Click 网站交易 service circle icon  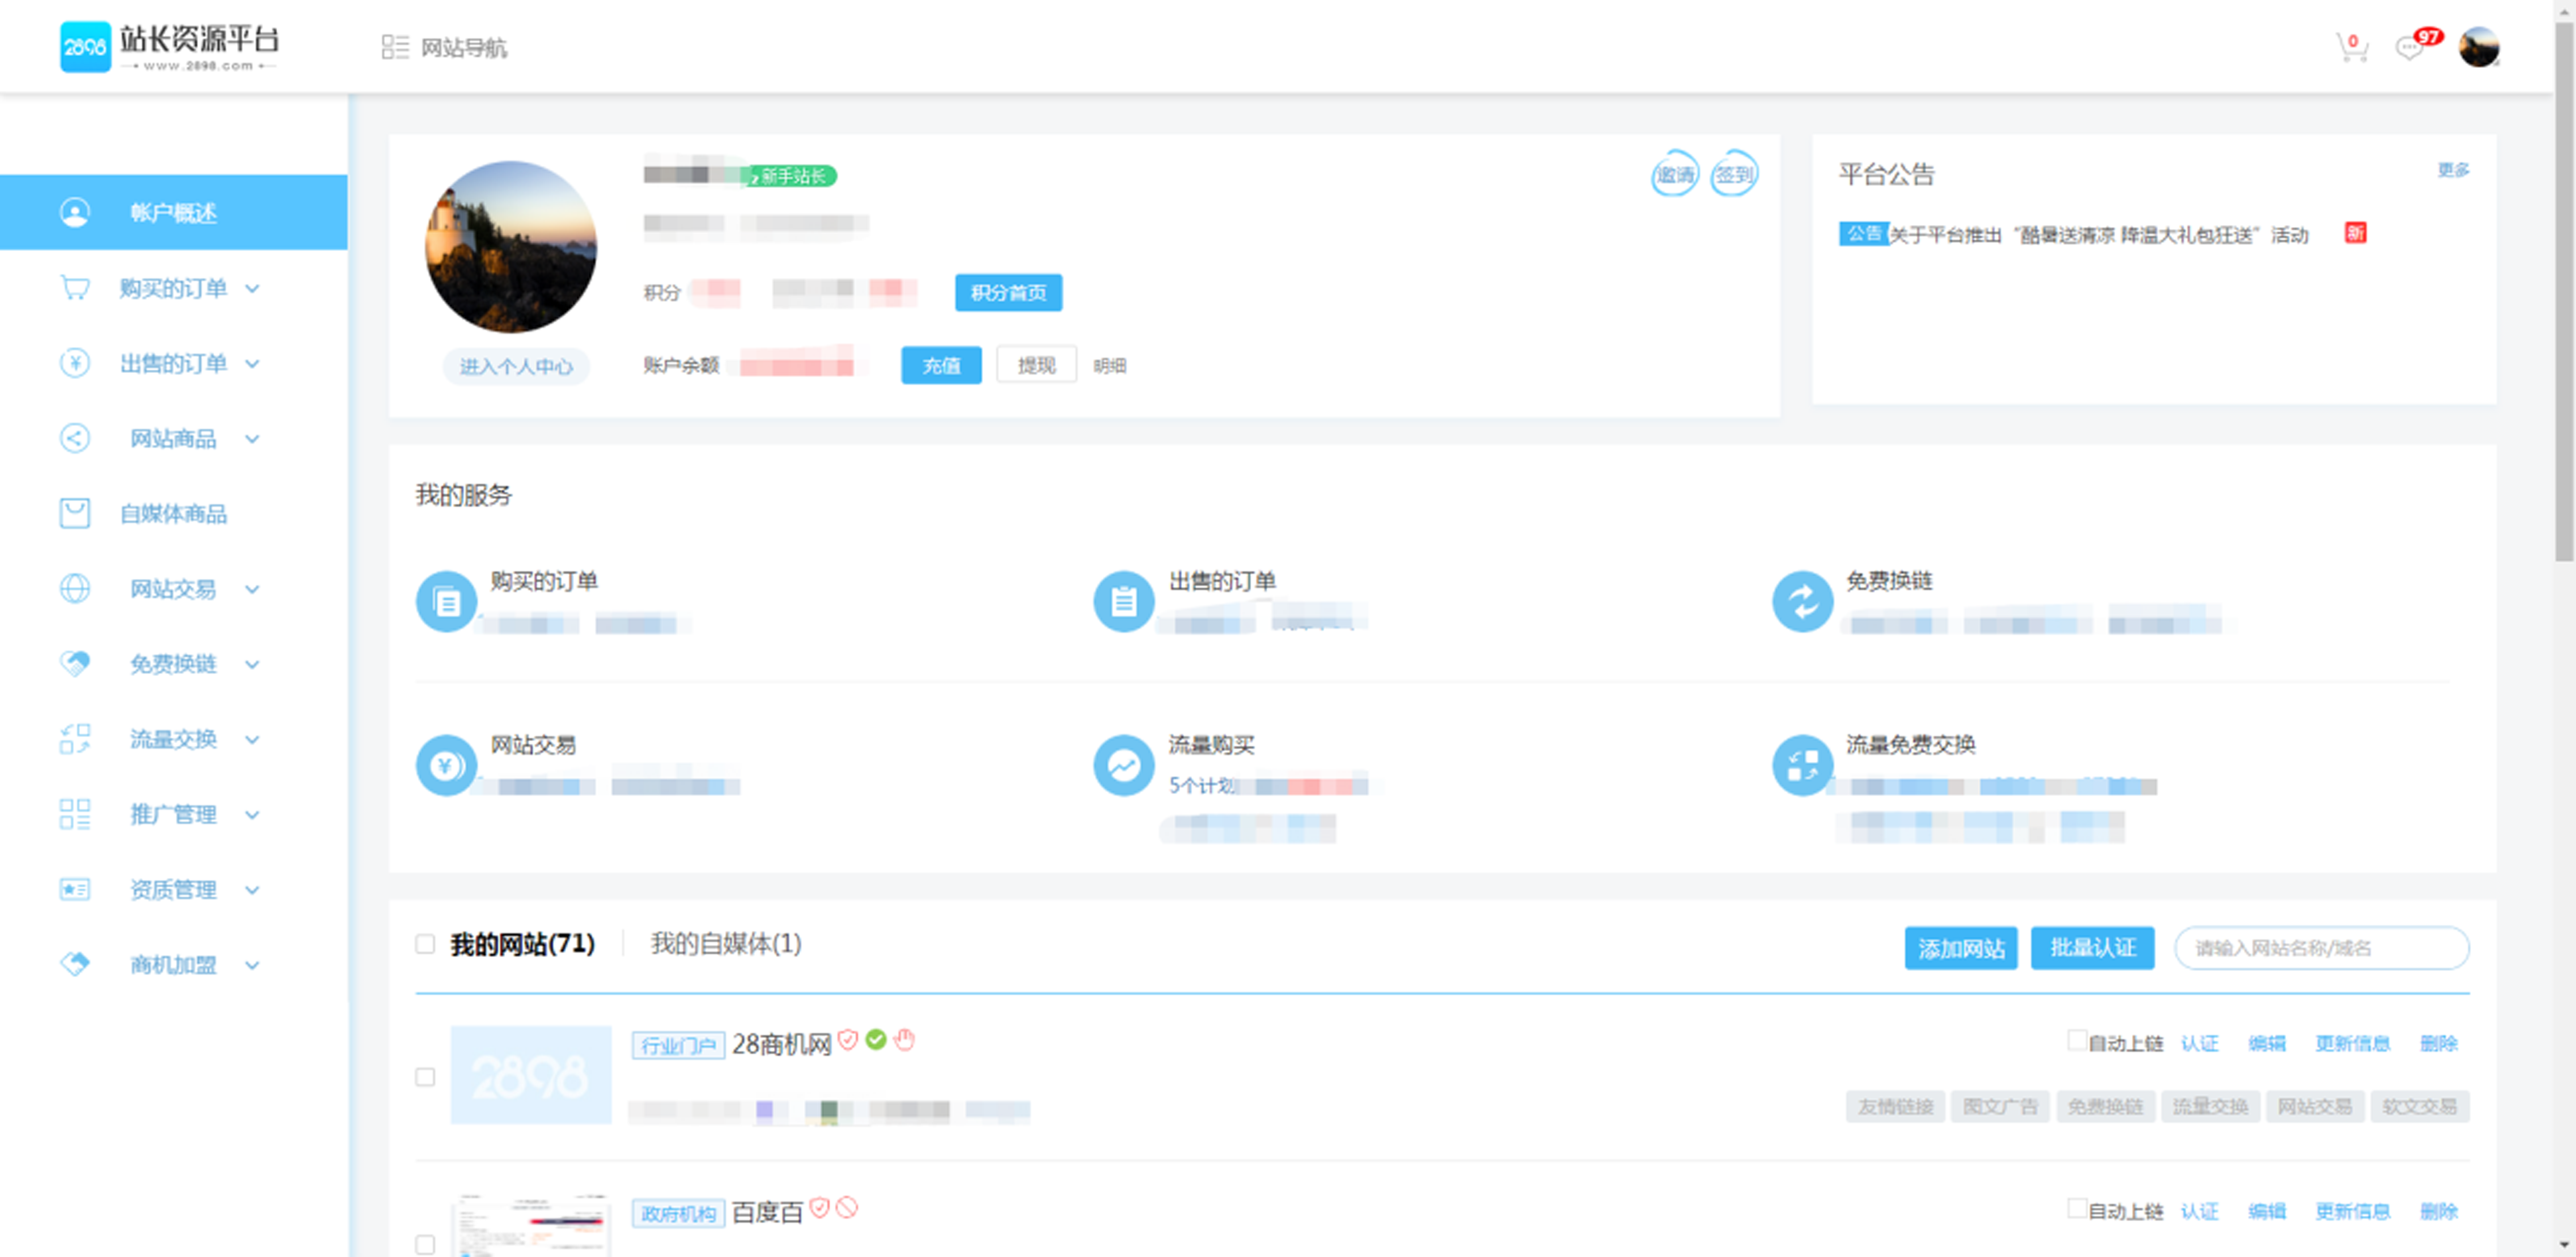coord(446,766)
